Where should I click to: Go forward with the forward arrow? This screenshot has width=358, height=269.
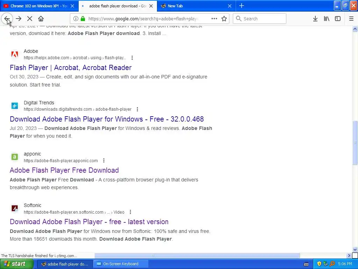point(19,19)
